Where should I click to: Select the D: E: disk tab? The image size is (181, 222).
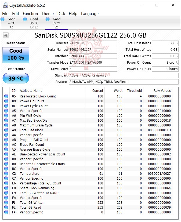click(x=34, y=23)
